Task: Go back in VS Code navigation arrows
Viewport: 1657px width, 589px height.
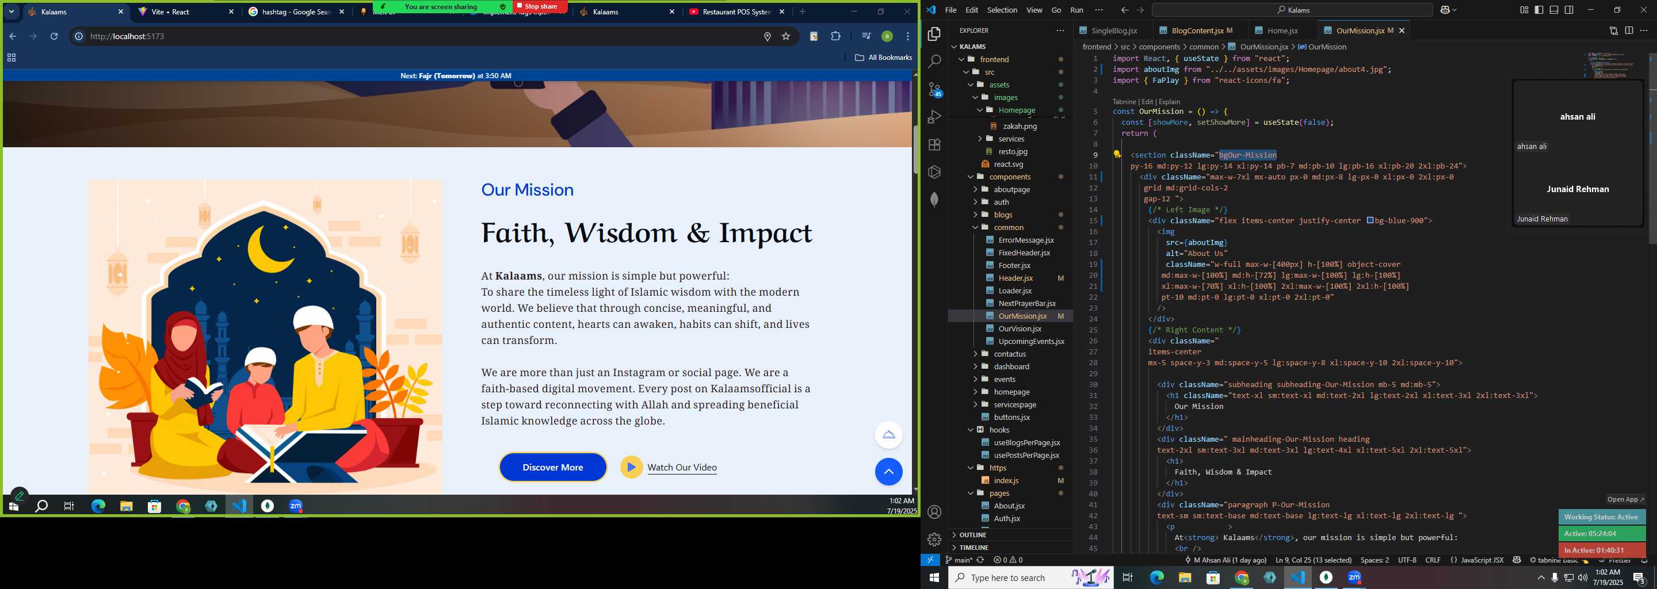Action: point(1124,10)
